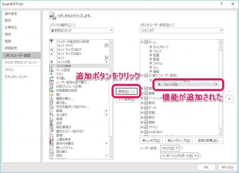Click the open folder icon
239x173 pixels.
coord(51,95)
